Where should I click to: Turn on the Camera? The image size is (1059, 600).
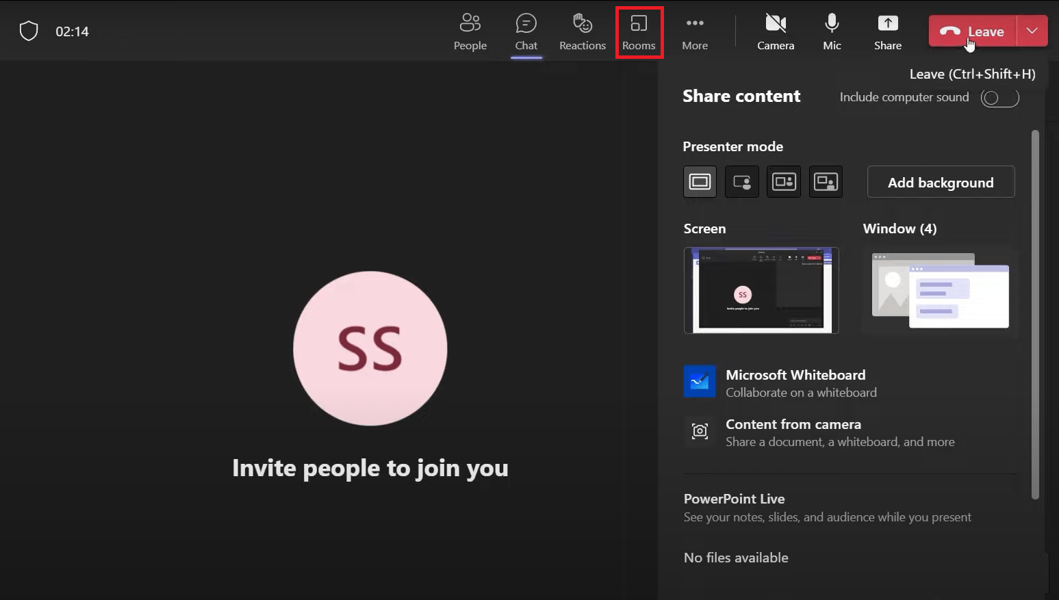(x=776, y=32)
